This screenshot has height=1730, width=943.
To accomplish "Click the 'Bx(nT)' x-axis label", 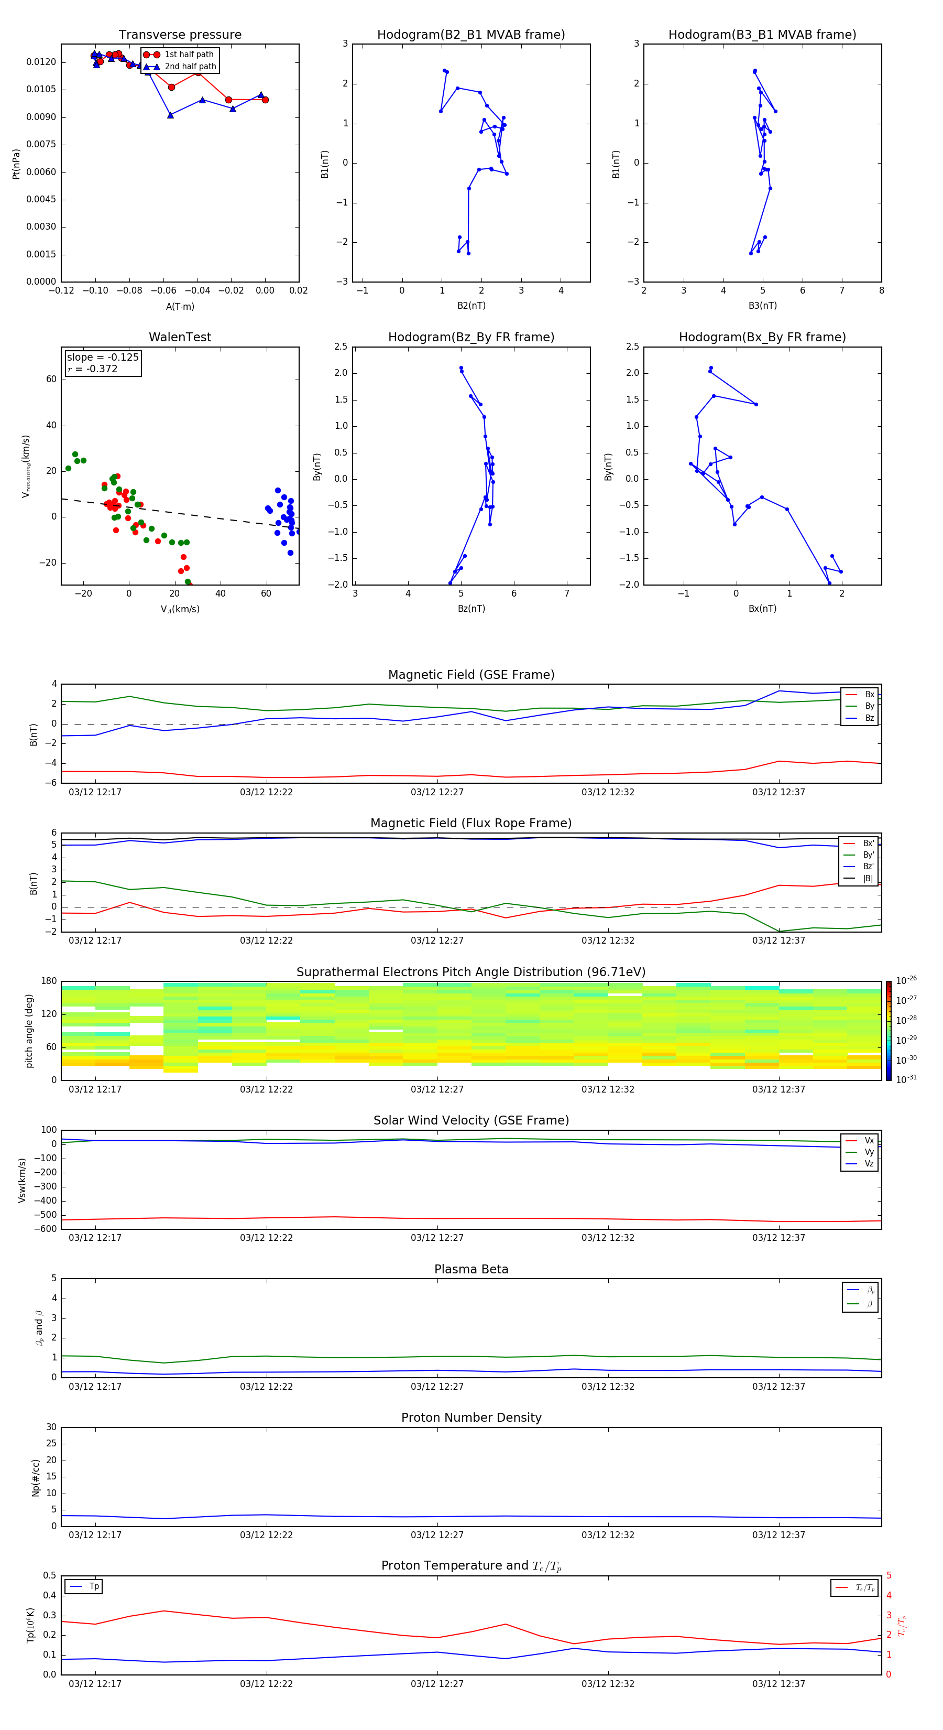I will pyautogui.click(x=762, y=609).
